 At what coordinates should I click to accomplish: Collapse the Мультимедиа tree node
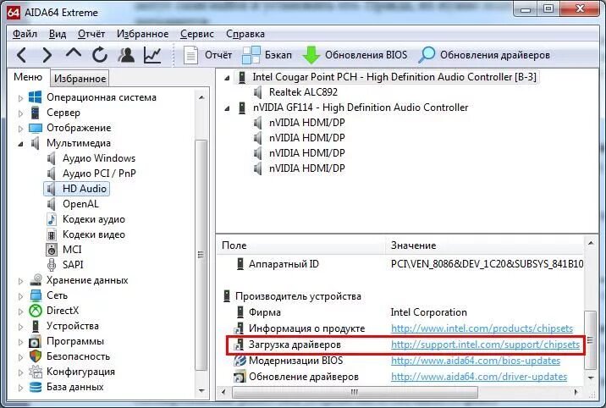click(20, 144)
